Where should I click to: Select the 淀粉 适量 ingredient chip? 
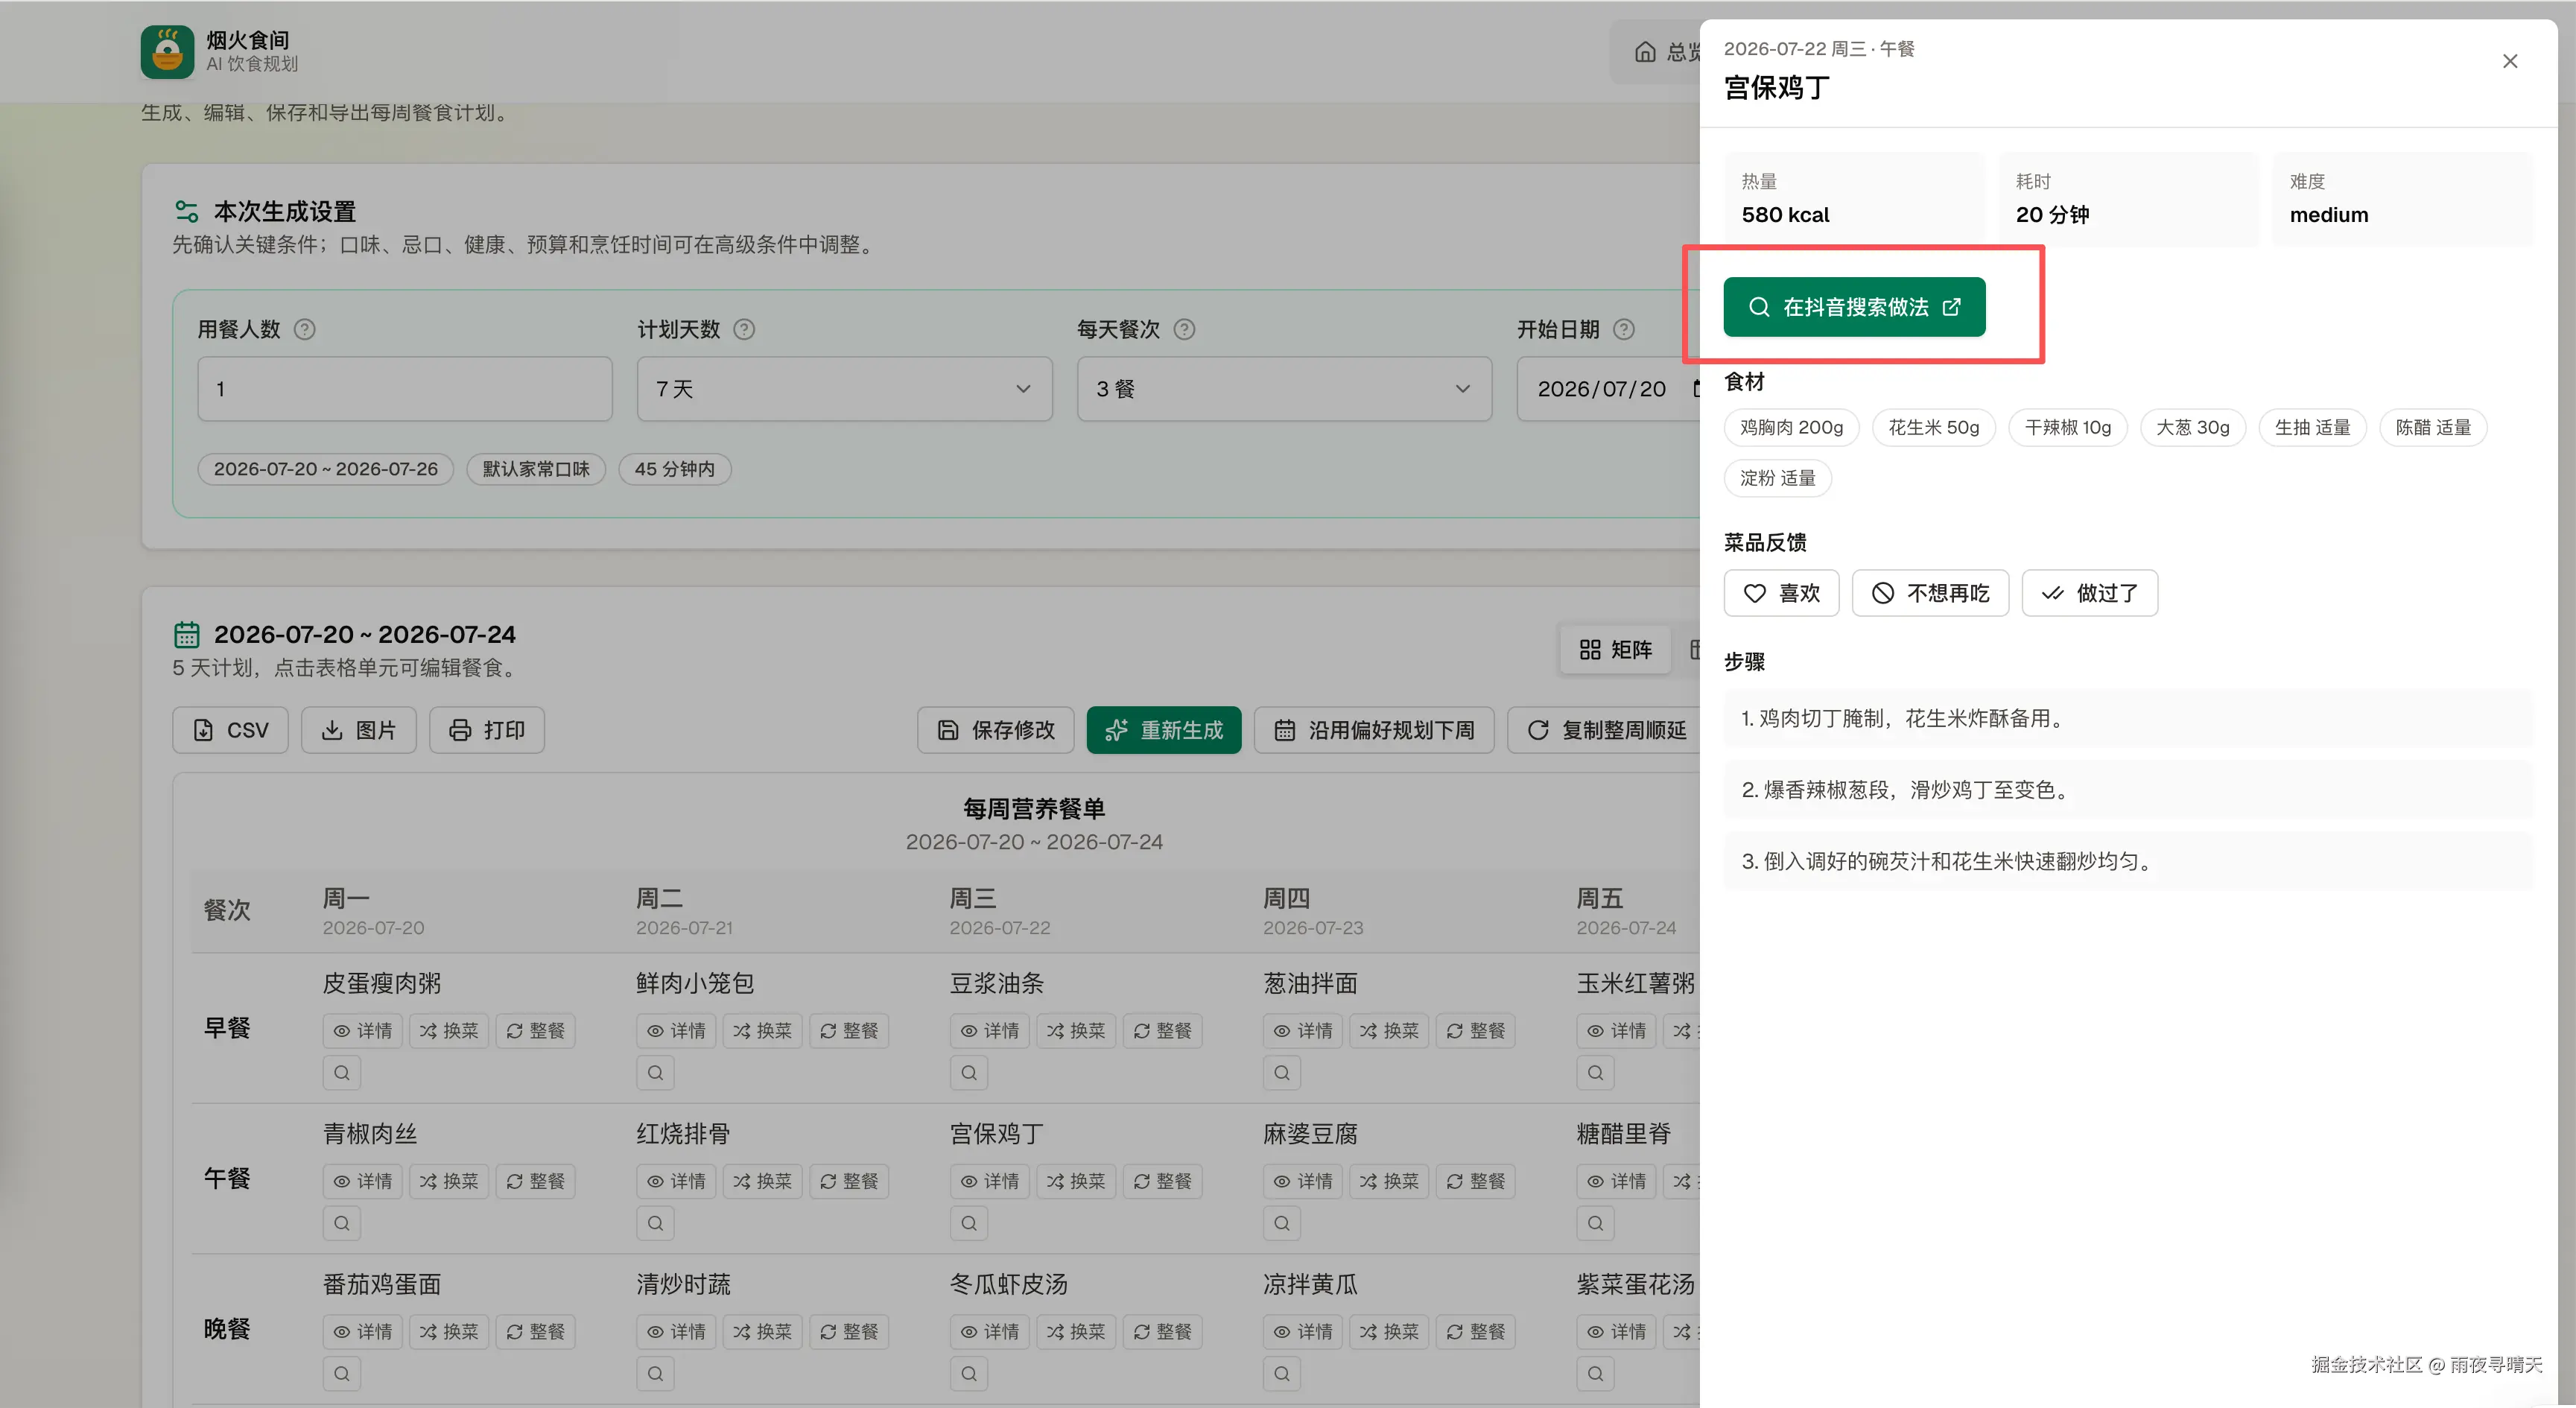click(1777, 478)
